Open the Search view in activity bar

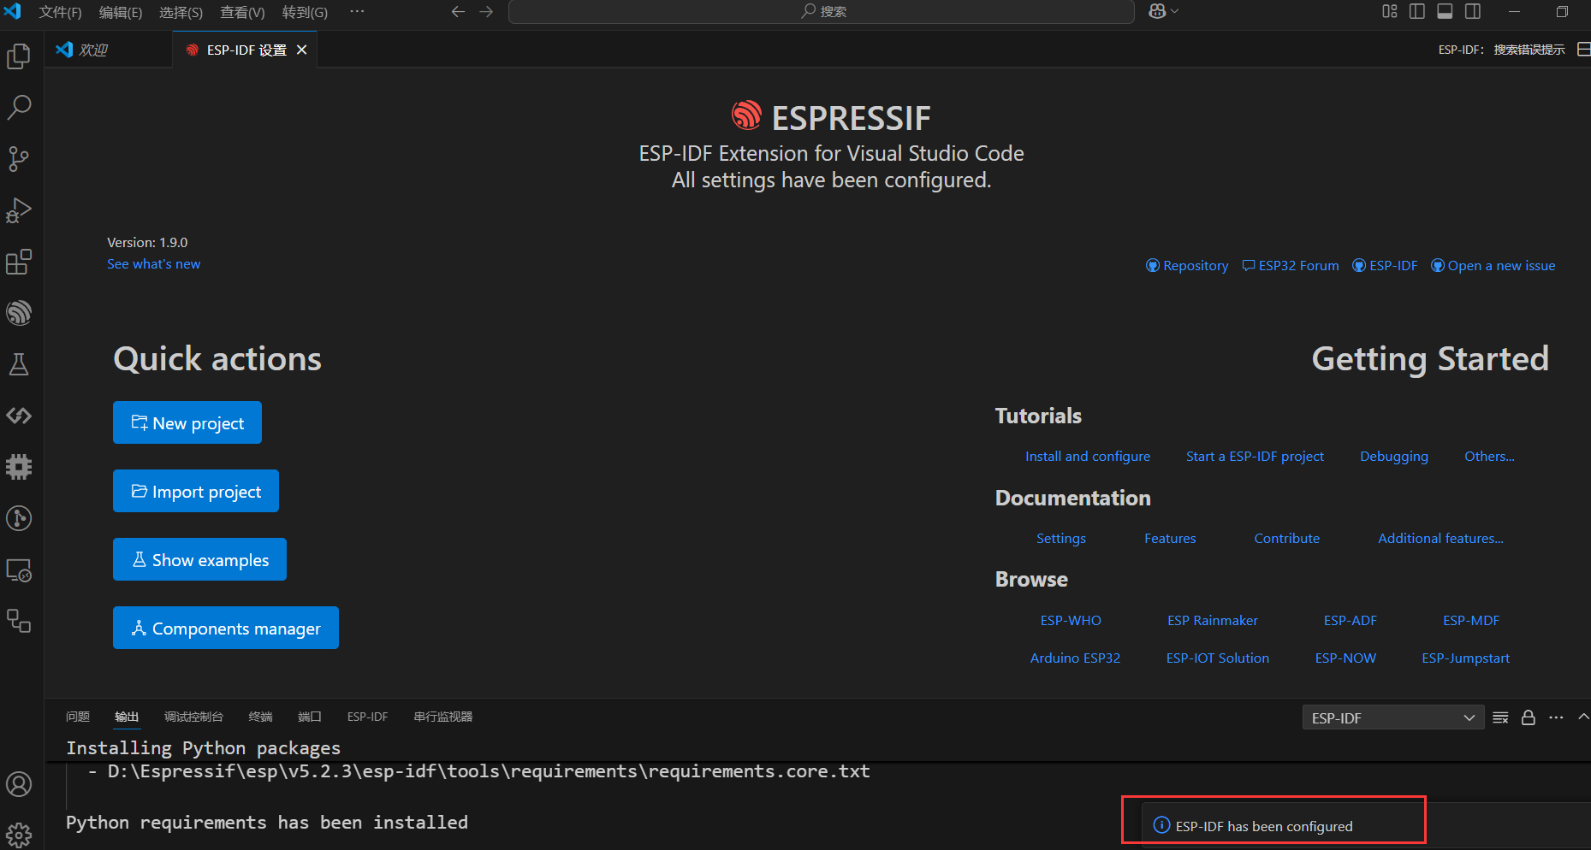19,108
